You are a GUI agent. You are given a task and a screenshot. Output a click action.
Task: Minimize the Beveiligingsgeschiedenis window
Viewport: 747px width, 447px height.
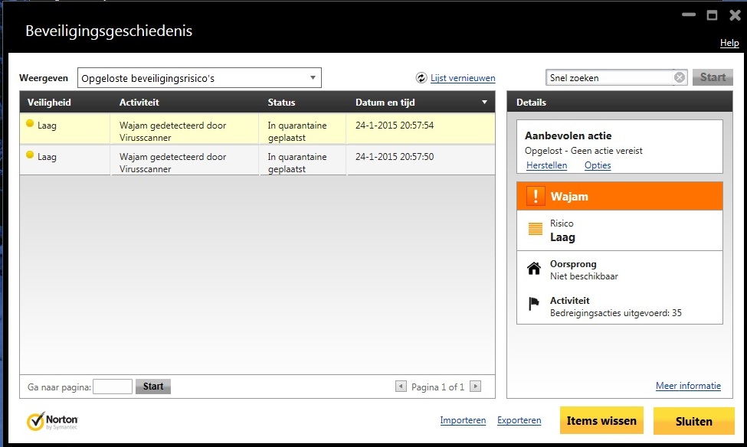[x=689, y=15]
